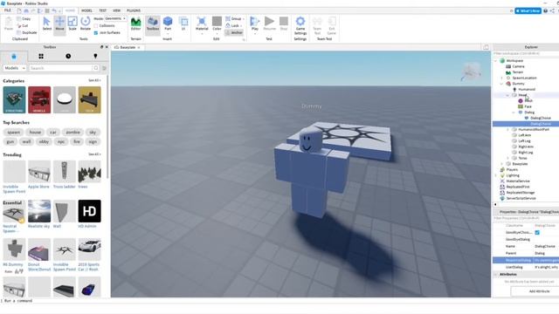
Task: Collapse the Dialog node
Action: point(514,113)
